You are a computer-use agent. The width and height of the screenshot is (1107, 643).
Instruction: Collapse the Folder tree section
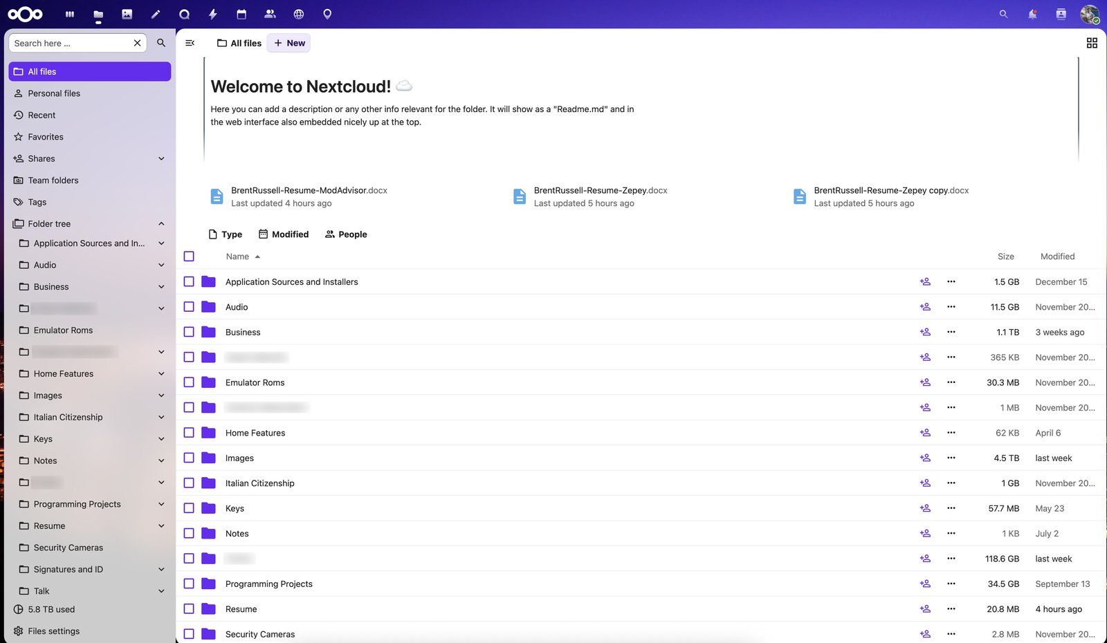161,224
